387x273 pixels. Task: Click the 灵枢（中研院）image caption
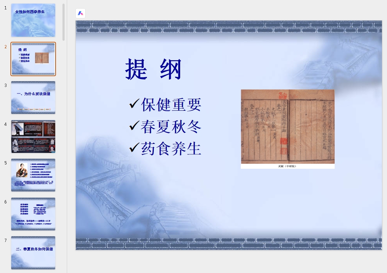[288, 167]
